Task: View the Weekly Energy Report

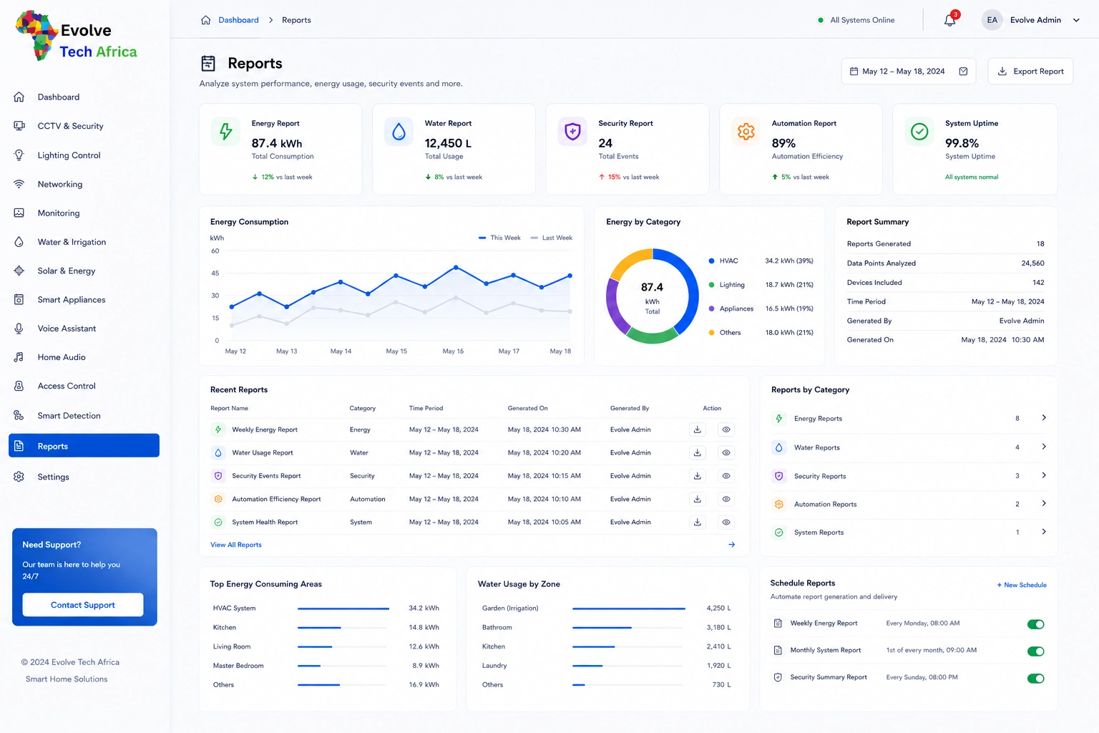Action: [726, 429]
